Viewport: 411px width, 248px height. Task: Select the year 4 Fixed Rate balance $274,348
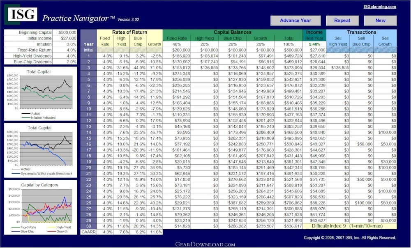pyautogui.click(x=177, y=73)
